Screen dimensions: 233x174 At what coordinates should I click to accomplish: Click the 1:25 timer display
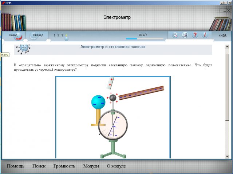tap(222, 36)
